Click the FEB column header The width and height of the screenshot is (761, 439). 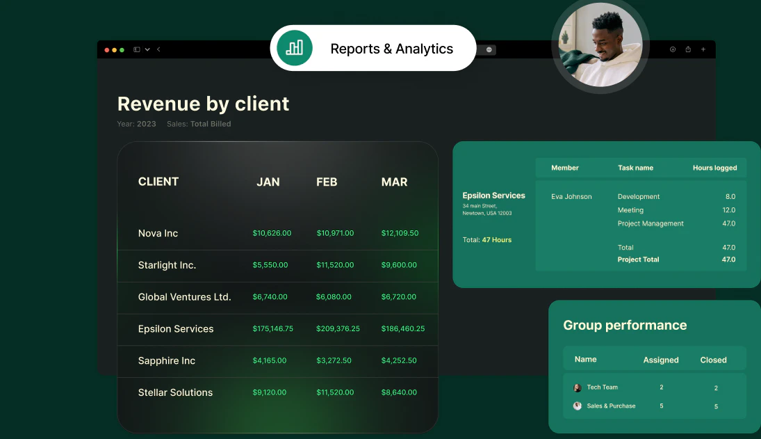pos(327,182)
